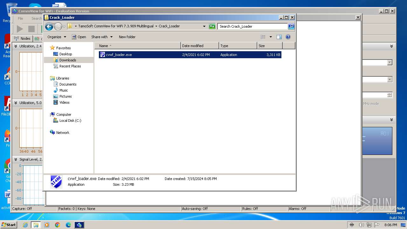
Task: Open Documents library
Action: pyautogui.click(x=68, y=84)
